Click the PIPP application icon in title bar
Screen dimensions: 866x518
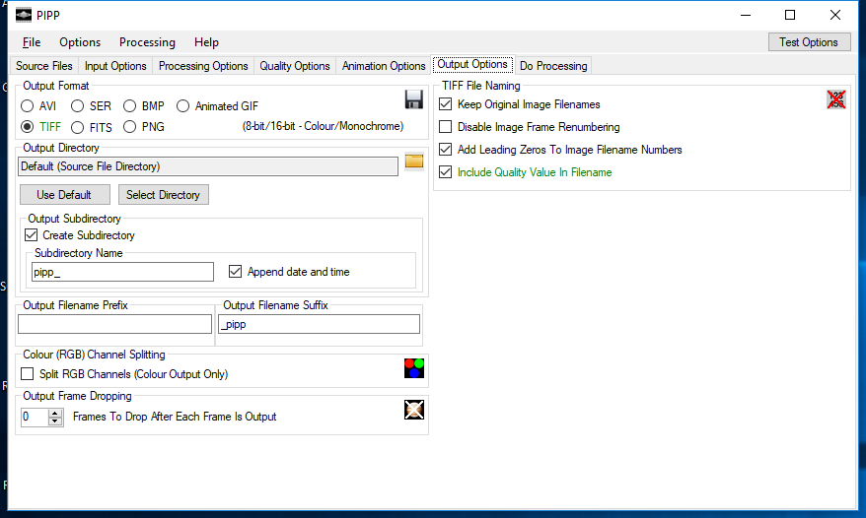(x=24, y=15)
